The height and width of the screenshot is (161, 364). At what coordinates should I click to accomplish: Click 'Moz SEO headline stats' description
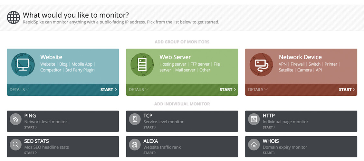[46, 147]
